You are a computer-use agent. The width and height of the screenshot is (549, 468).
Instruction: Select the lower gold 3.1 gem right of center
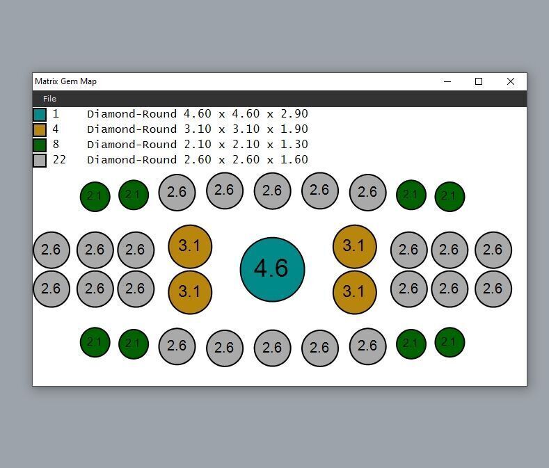[x=355, y=292]
